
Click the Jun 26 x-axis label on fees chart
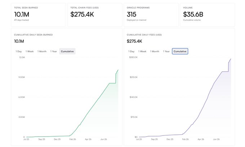(217, 139)
